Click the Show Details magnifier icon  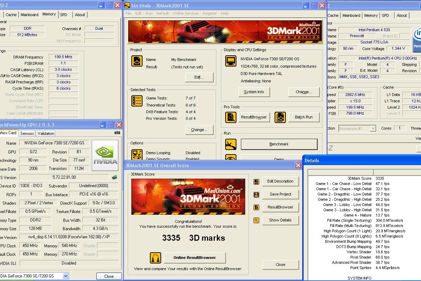point(256,220)
